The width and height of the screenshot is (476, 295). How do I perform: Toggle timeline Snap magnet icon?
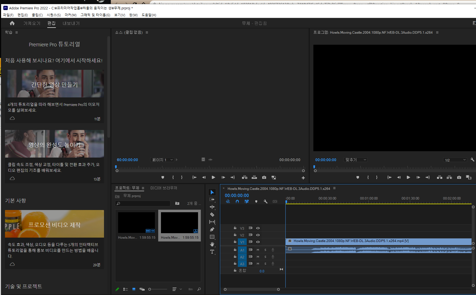click(x=237, y=201)
